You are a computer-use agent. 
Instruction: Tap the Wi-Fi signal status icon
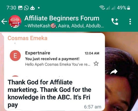coord(102,8)
